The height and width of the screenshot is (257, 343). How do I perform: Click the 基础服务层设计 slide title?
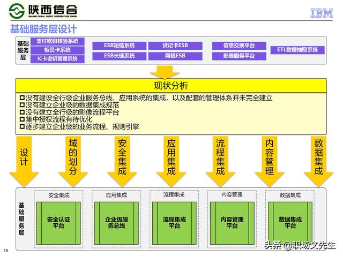coord(43,29)
